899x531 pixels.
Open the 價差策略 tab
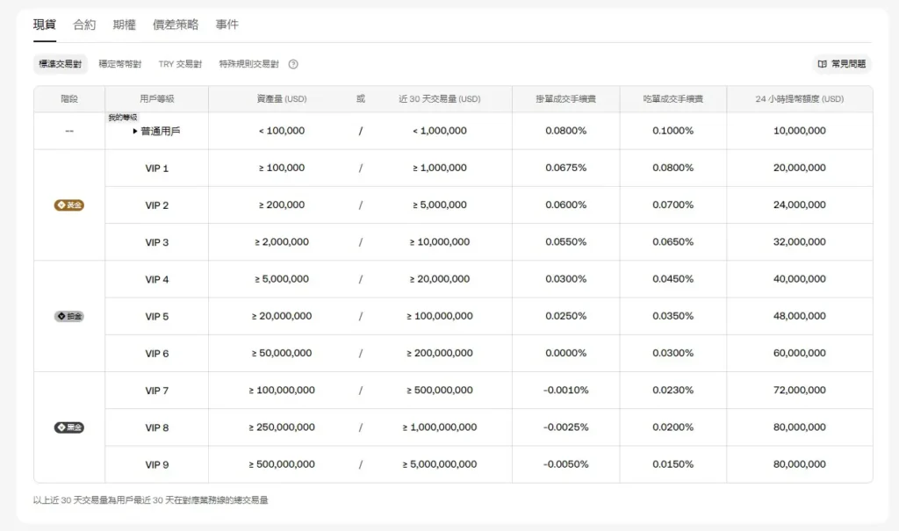pyautogui.click(x=176, y=25)
